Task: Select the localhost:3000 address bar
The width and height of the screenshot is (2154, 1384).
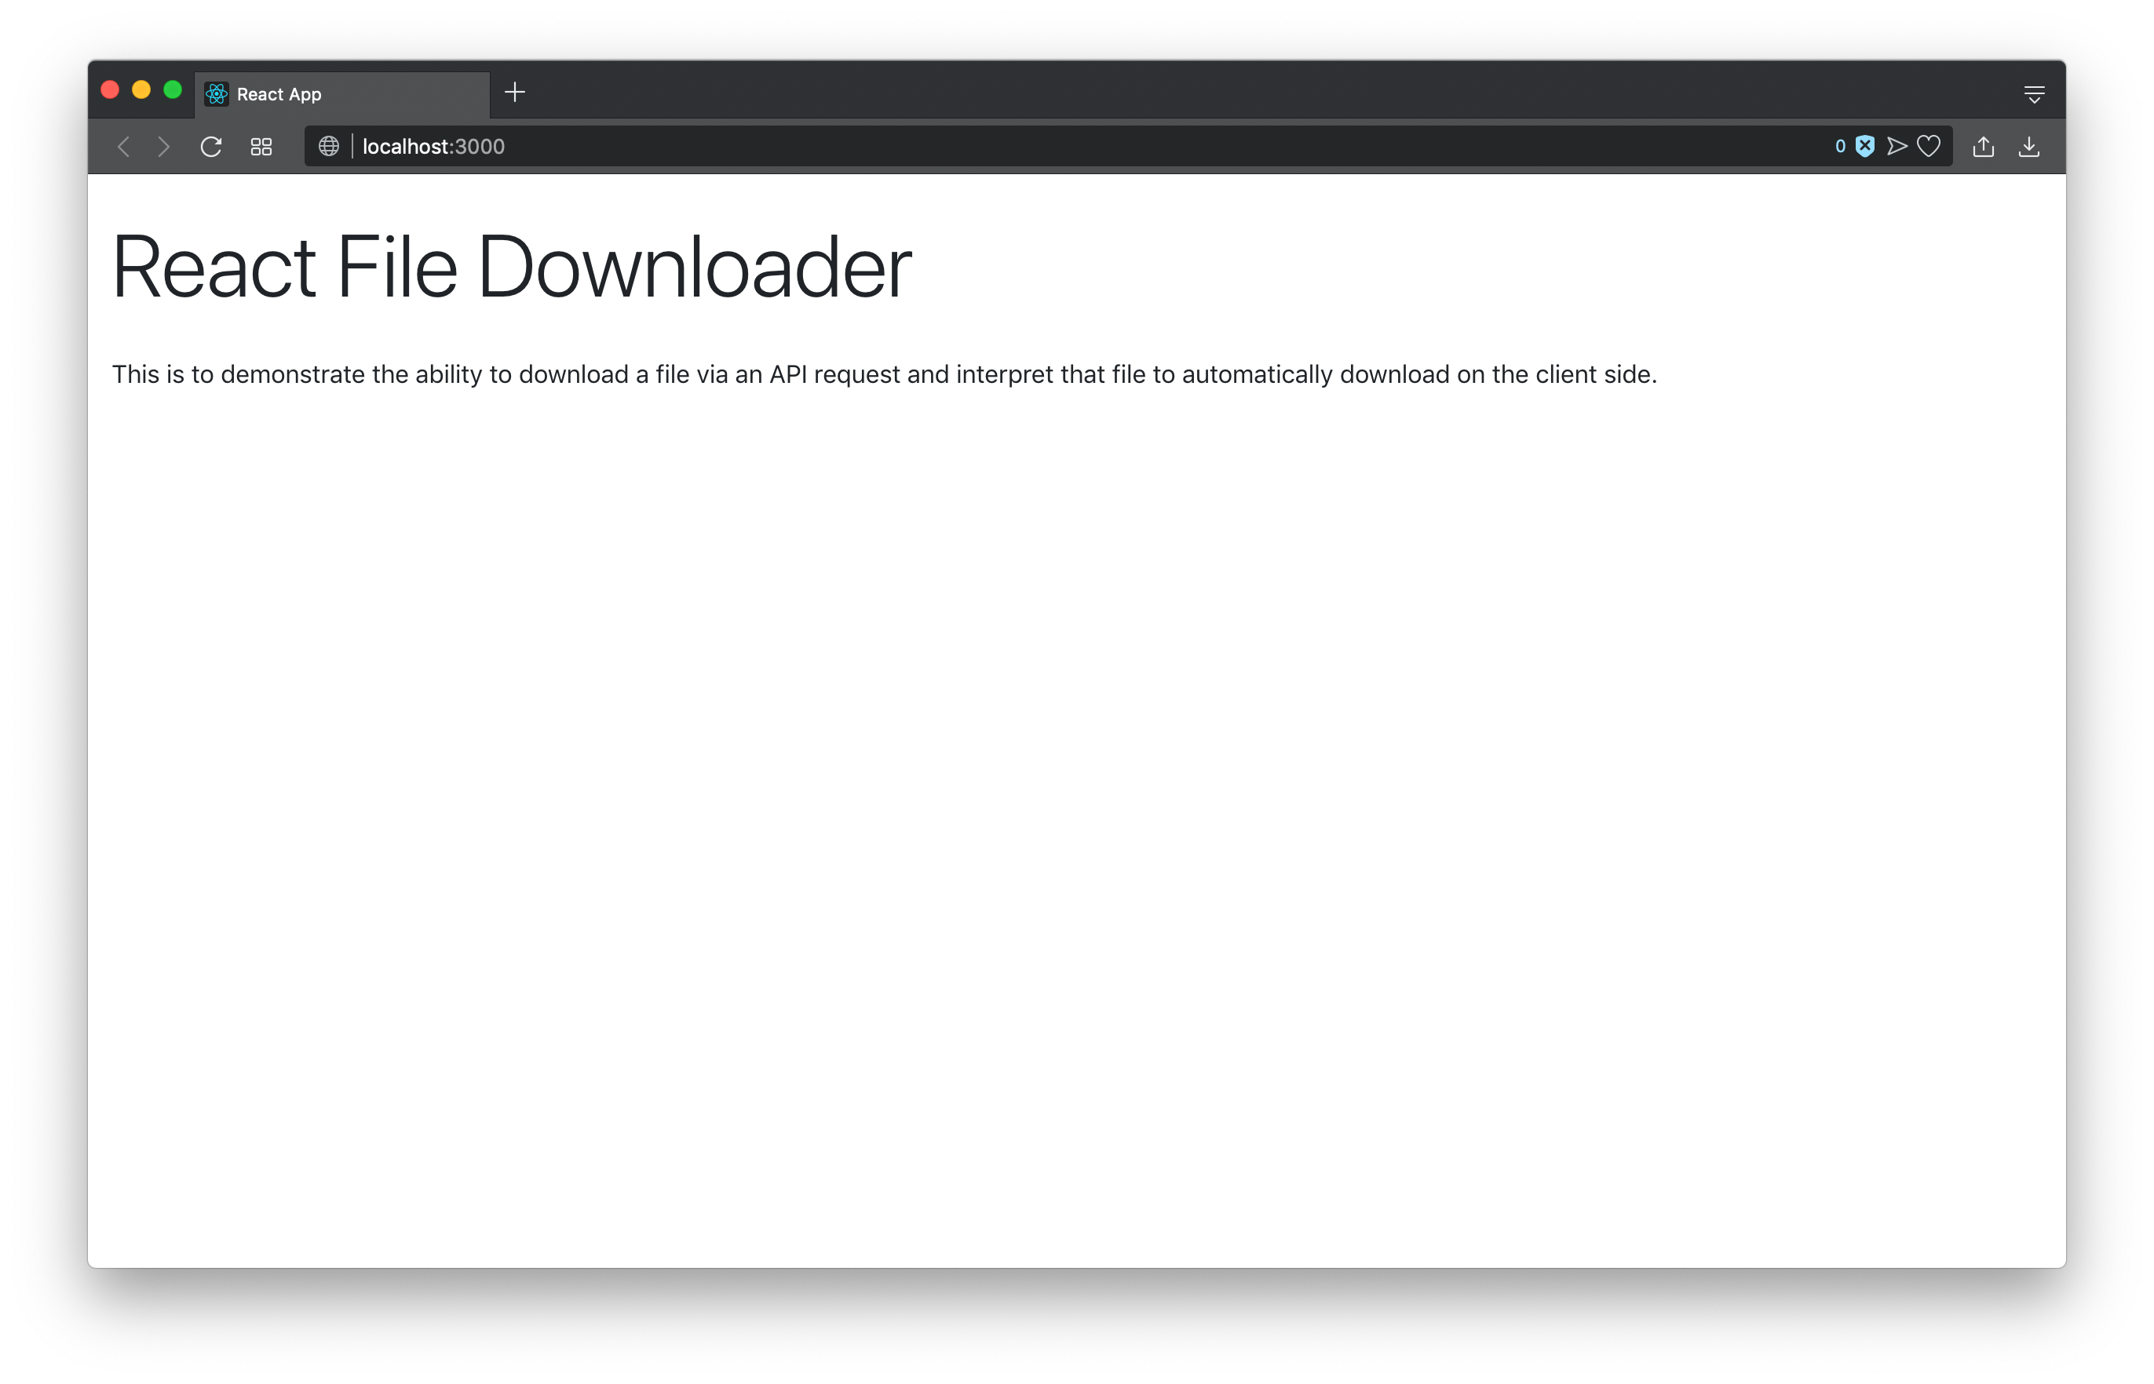Action: coord(433,148)
